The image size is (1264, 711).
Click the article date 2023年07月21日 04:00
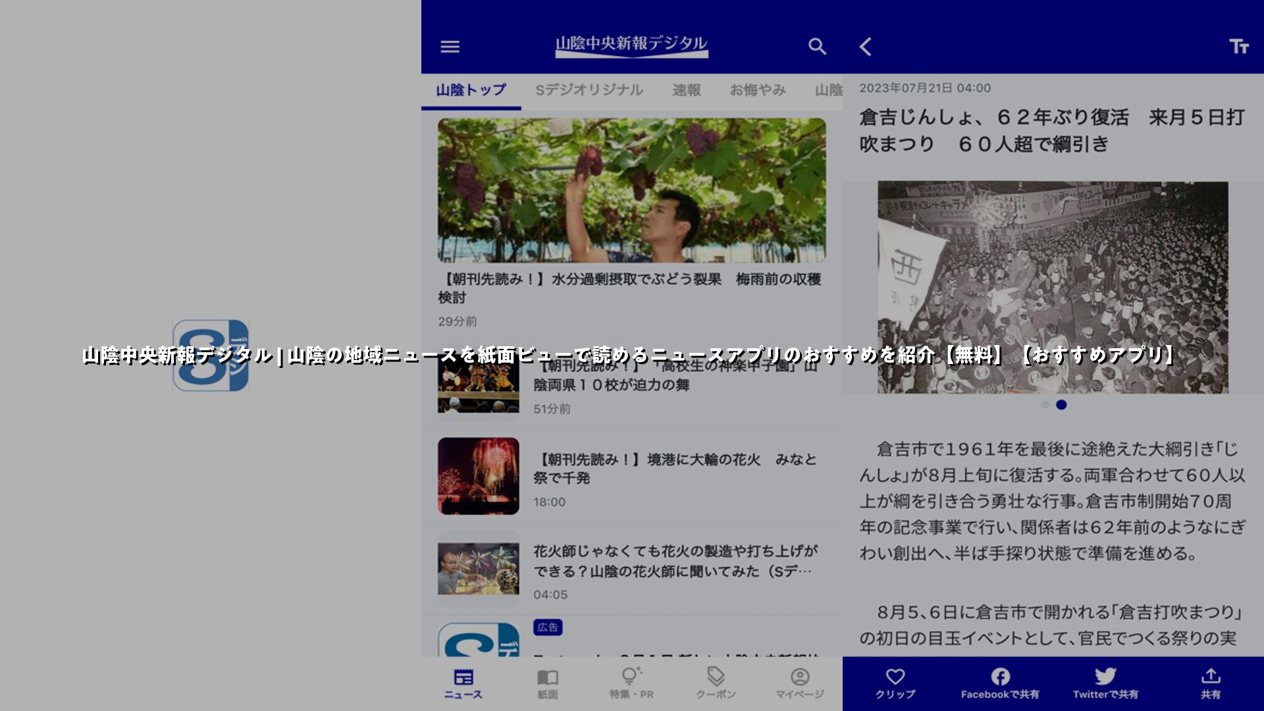(925, 88)
